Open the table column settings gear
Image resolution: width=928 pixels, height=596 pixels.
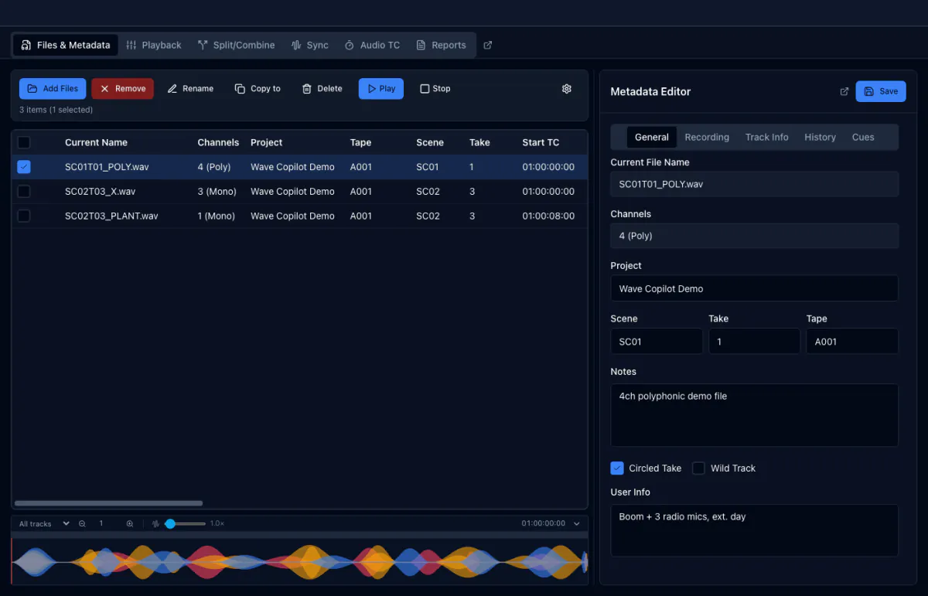[x=566, y=89]
